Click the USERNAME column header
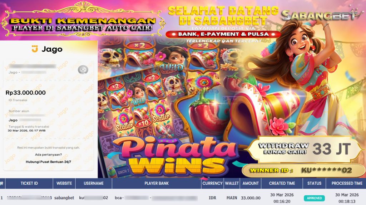 (94, 183)
